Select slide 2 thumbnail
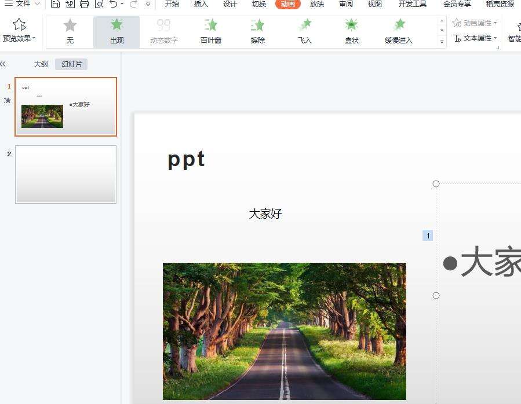This screenshot has height=404, width=521. (x=65, y=174)
